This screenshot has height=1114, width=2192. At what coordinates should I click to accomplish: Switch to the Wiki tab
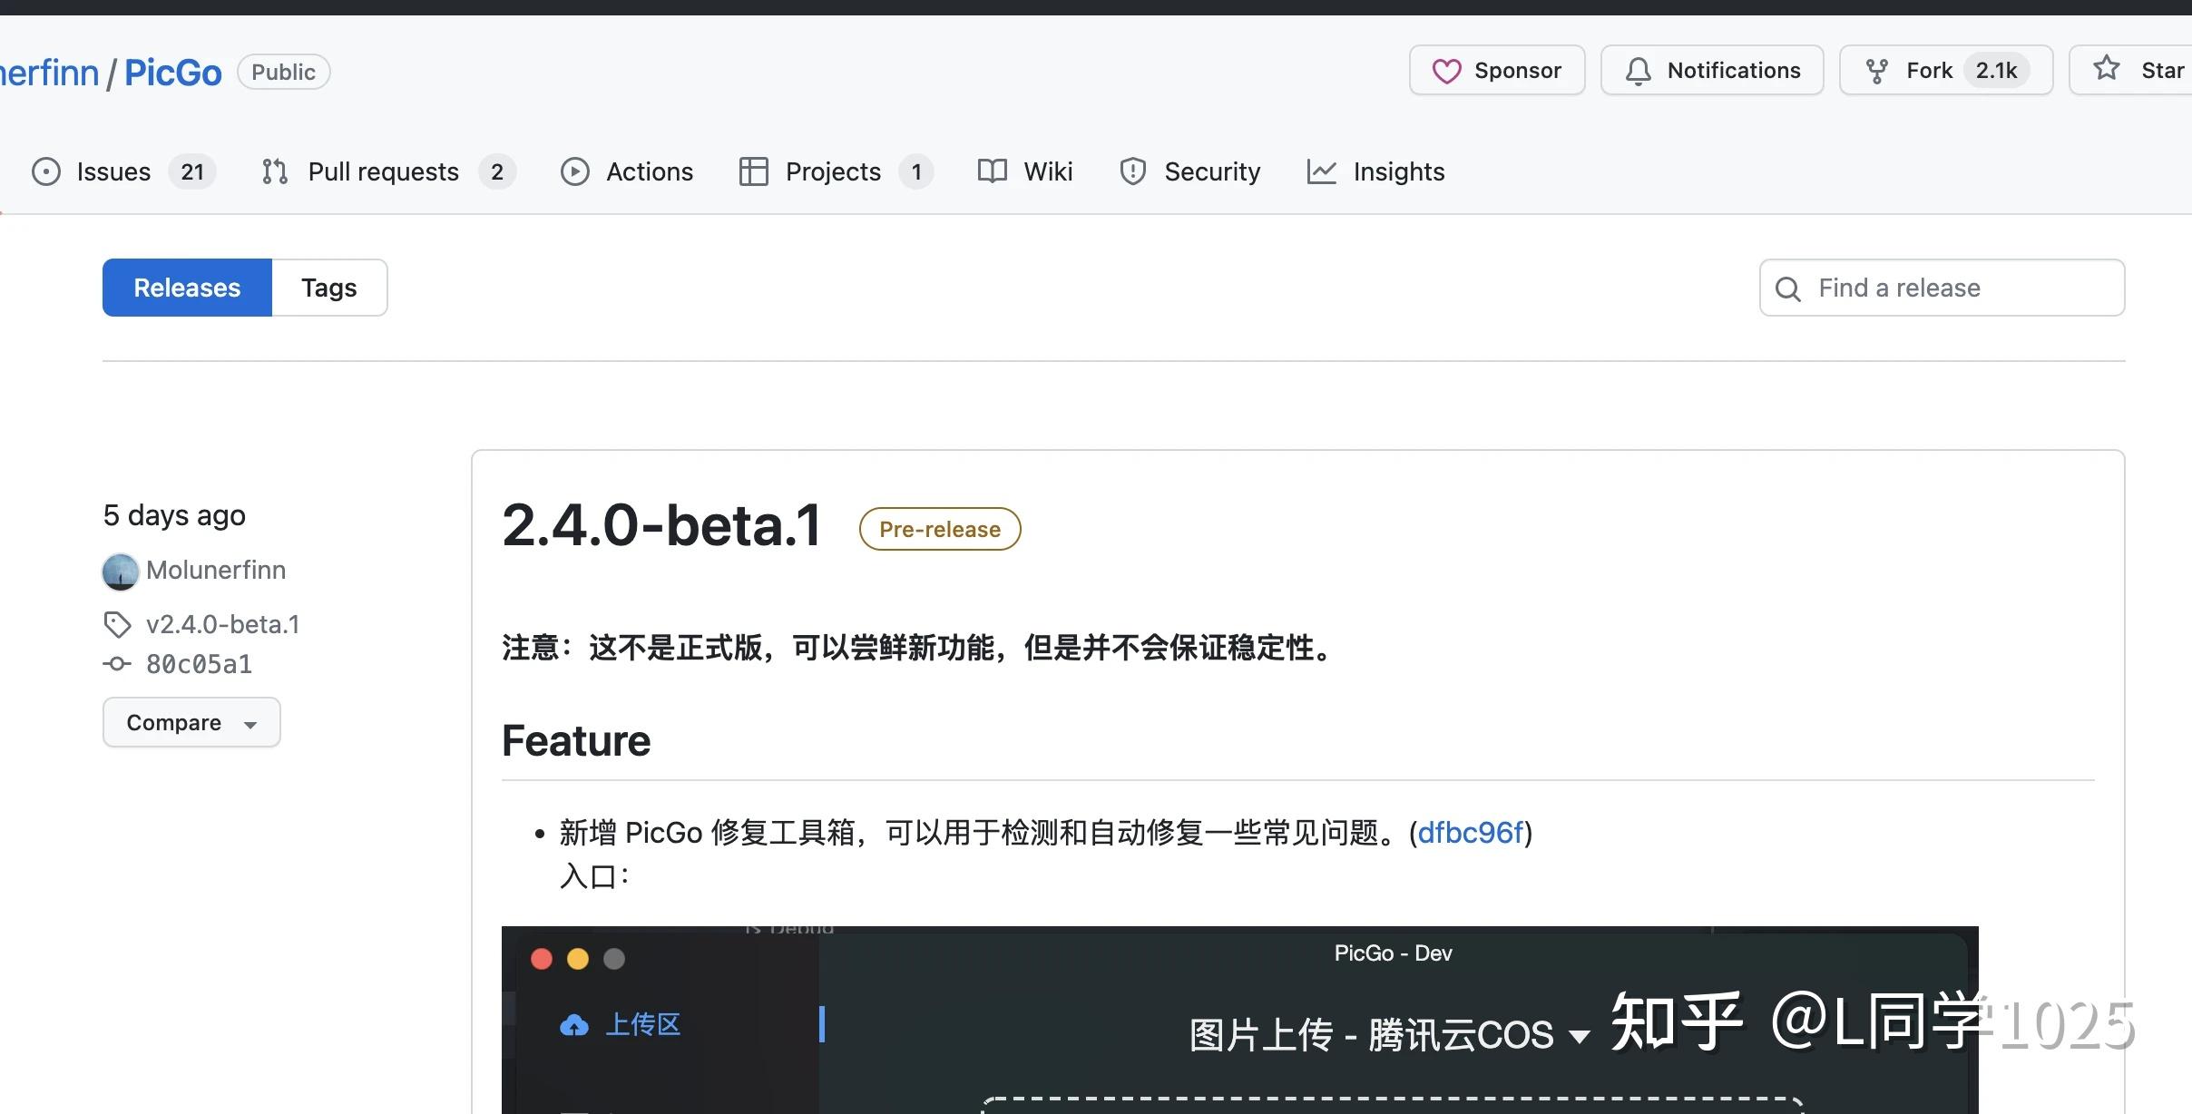[1025, 171]
